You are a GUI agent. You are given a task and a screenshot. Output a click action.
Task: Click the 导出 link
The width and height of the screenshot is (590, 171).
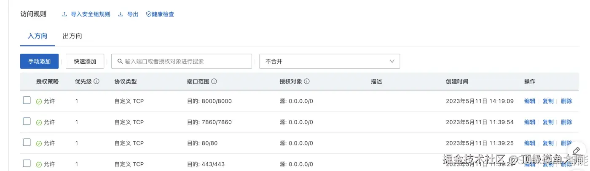pos(133,14)
